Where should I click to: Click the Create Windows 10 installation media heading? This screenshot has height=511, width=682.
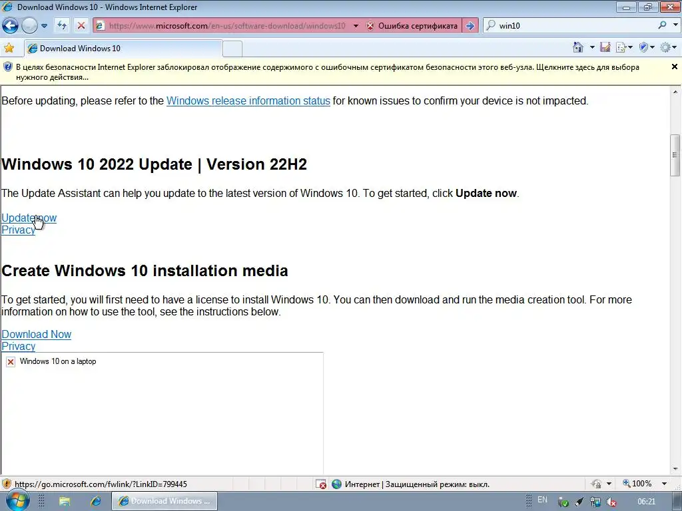tap(145, 271)
